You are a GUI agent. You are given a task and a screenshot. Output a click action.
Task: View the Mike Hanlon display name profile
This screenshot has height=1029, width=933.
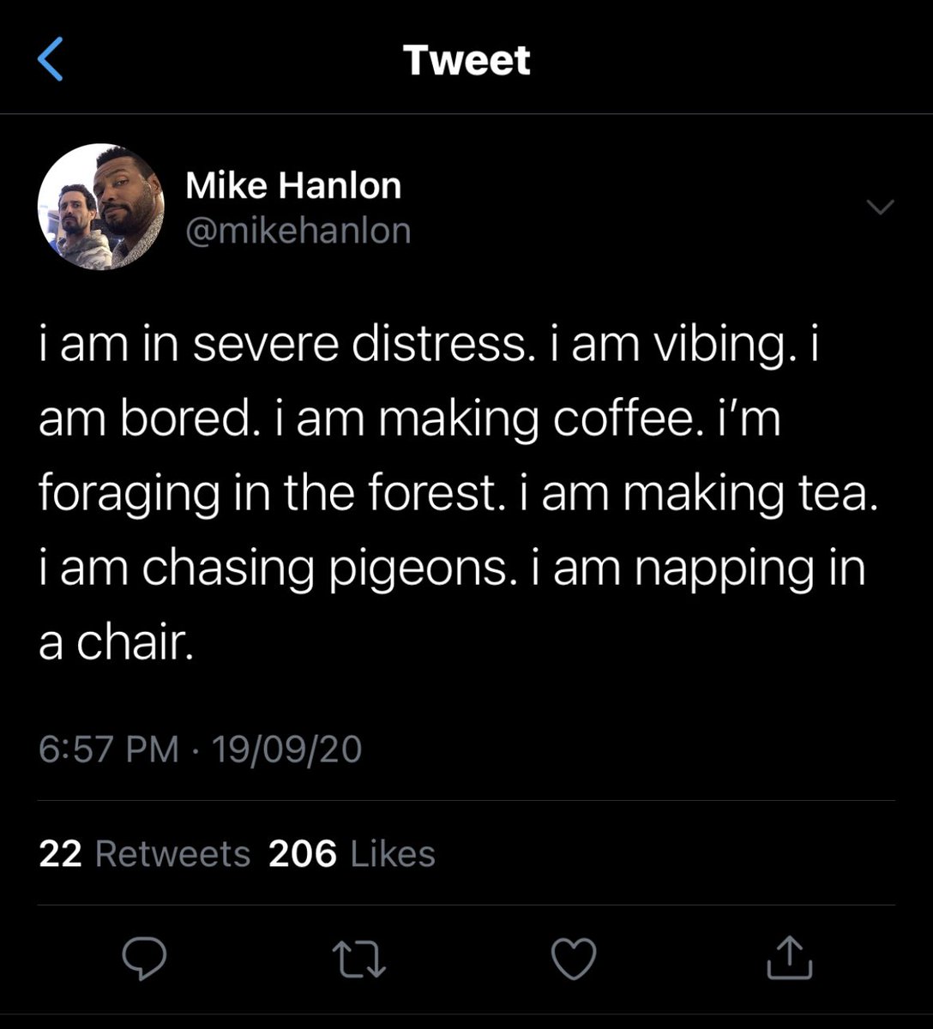tap(293, 186)
